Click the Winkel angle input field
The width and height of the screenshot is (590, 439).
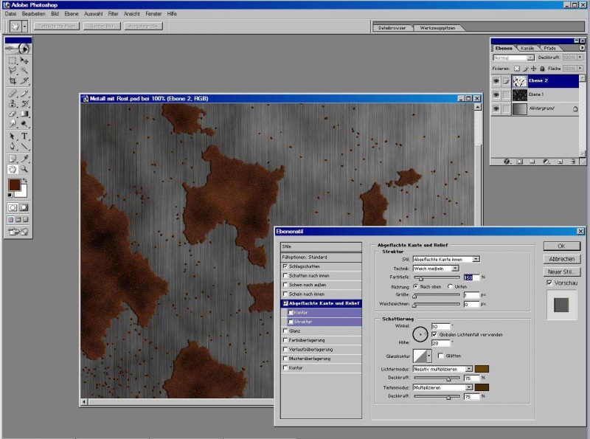pyautogui.click(x=440, y=326)
